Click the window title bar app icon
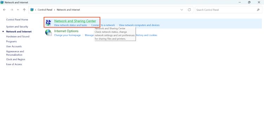Screen dimensions: 264x138 [x=2, y=2]
